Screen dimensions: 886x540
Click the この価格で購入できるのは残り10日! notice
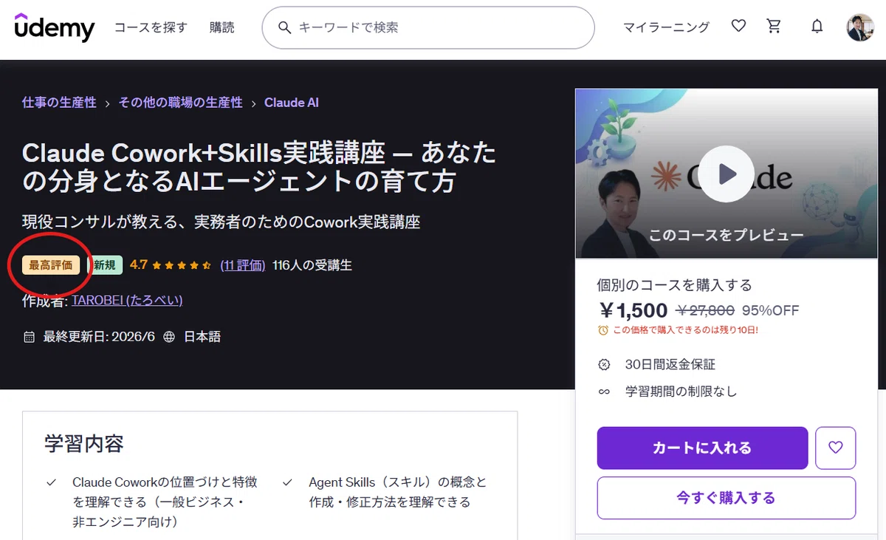click(686, 330)
